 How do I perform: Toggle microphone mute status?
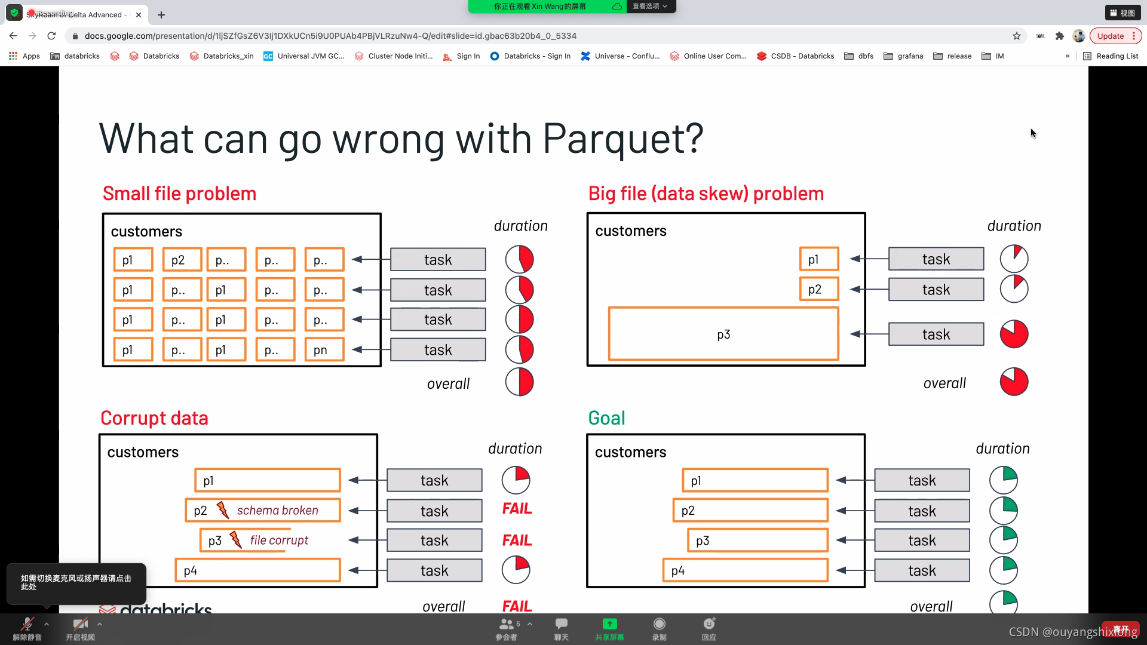click(27, 628)
